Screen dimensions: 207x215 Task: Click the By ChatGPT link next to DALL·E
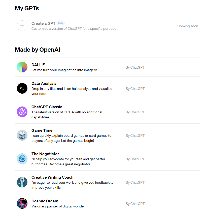[x=135, y=67]
